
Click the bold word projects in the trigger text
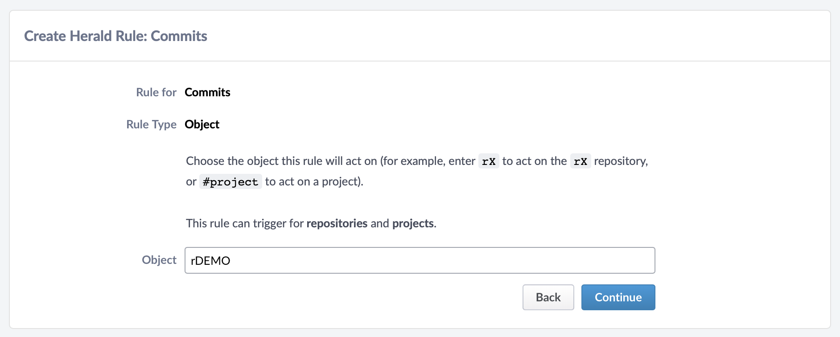pyautogui.click(x=412, y=223)
